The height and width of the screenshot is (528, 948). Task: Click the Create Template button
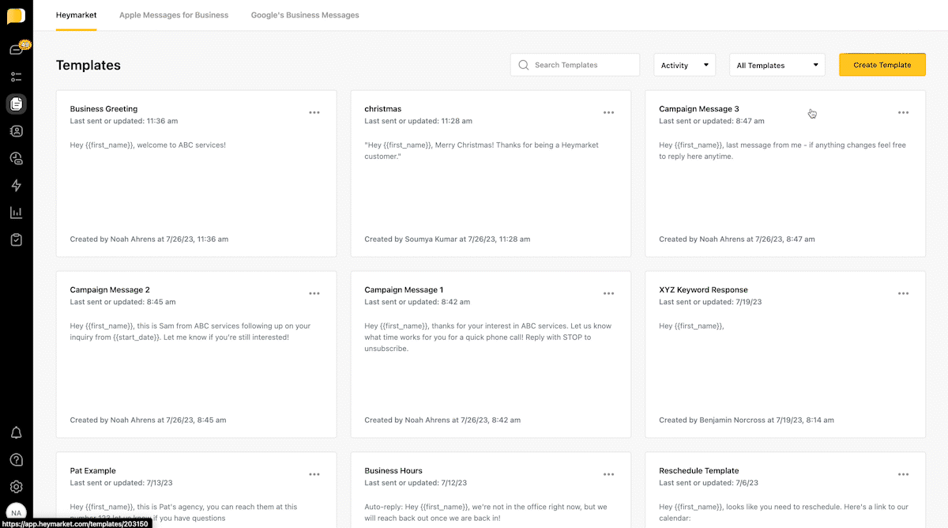click(x=882, y=65)
